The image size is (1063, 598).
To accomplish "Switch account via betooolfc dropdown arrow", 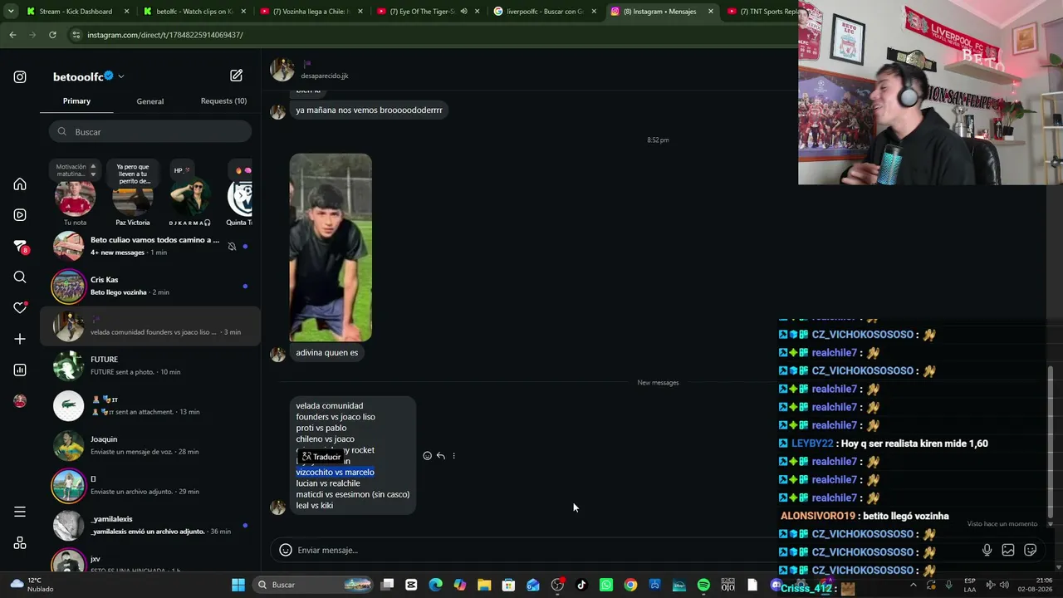I will click(121, 76).
